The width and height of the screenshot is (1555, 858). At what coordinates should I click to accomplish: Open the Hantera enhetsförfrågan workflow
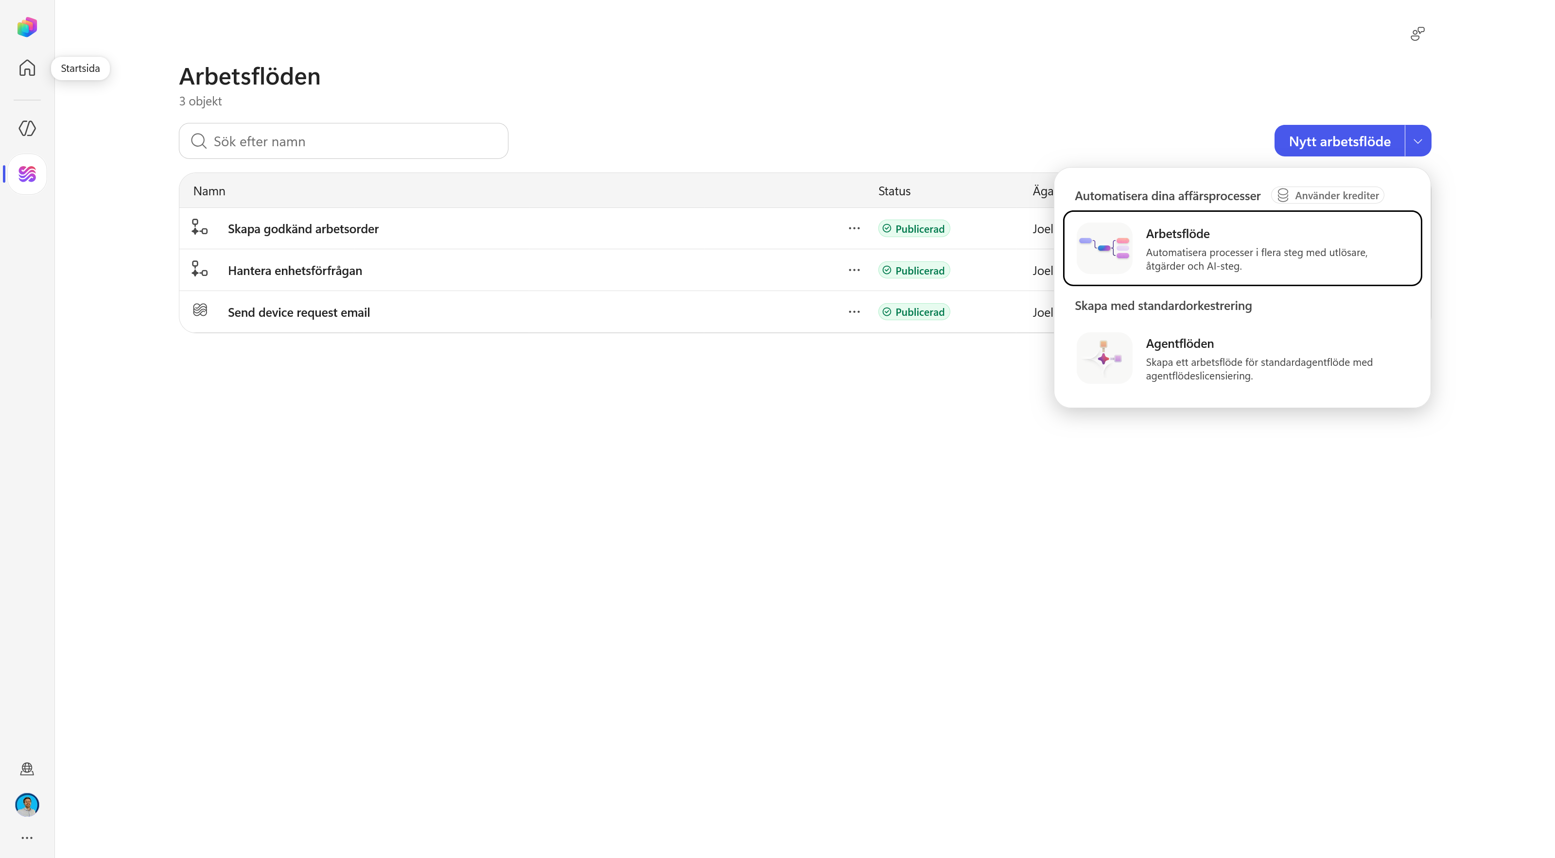295,270
